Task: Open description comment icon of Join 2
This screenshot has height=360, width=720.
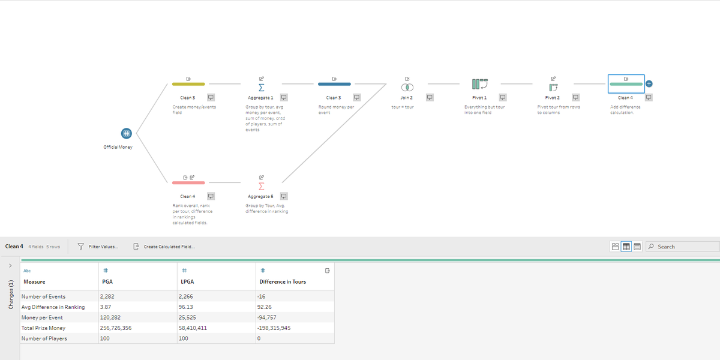Action: point(430,97)
